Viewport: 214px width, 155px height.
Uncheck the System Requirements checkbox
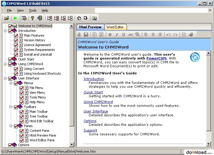coord(16,50)
